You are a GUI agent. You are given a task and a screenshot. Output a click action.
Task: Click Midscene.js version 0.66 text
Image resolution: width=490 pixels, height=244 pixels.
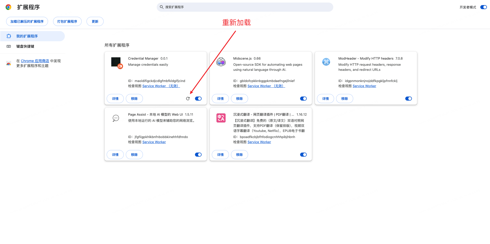click(x=257, y=58)
